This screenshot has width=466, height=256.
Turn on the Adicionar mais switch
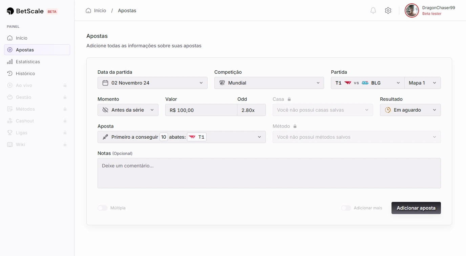[346, 208]
